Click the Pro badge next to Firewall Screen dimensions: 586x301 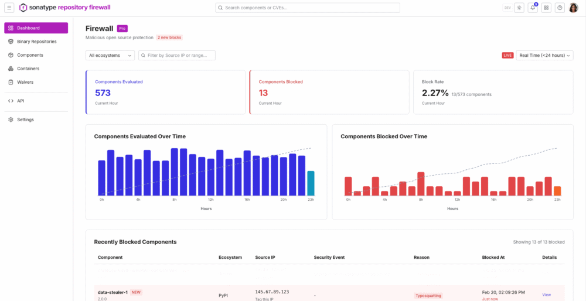[122, 28]
